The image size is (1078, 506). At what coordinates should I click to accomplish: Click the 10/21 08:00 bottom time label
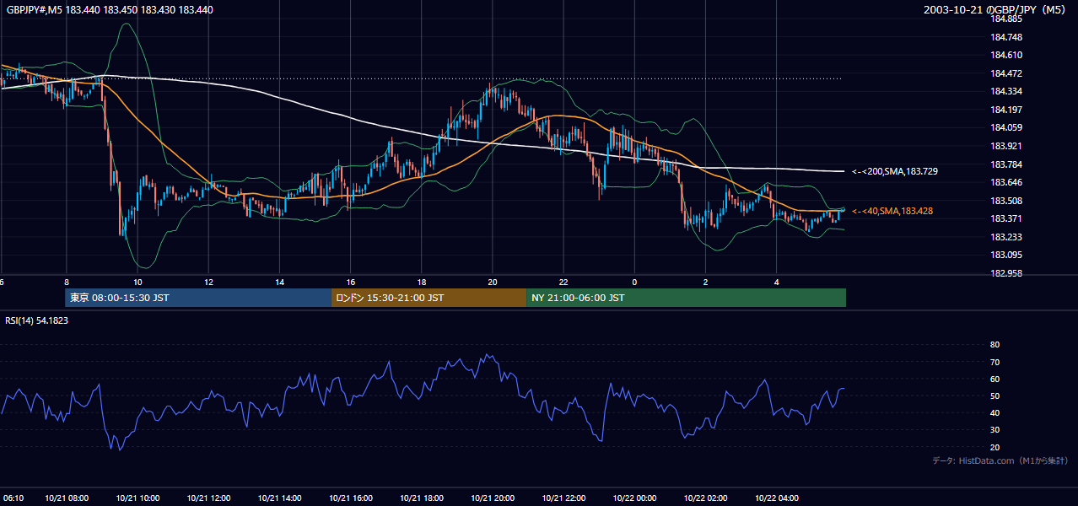(x=66, y=498)
